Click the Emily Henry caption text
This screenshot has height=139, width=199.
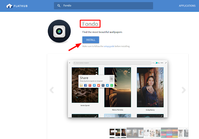coord(150,110)
